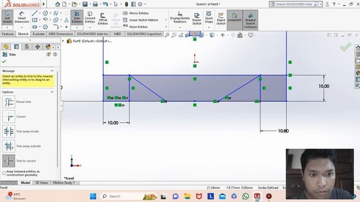The width and height of the screenshot is (360, 202).
Task: Click the PropertyManager tab icon
Action: click(x=16, y=47)
